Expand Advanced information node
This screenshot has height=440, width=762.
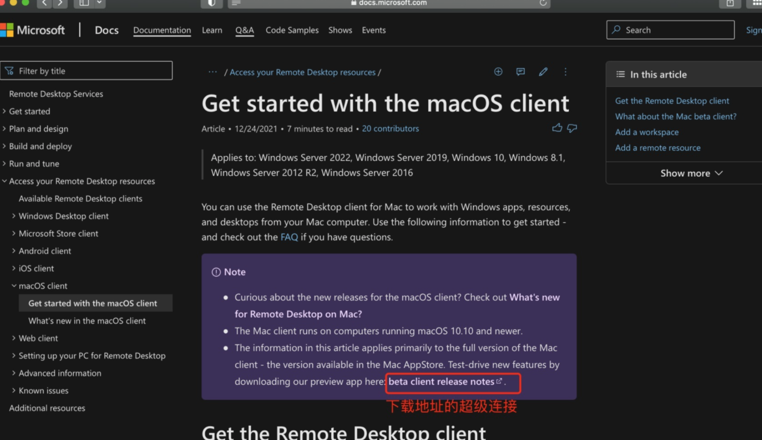click(14, 373)
